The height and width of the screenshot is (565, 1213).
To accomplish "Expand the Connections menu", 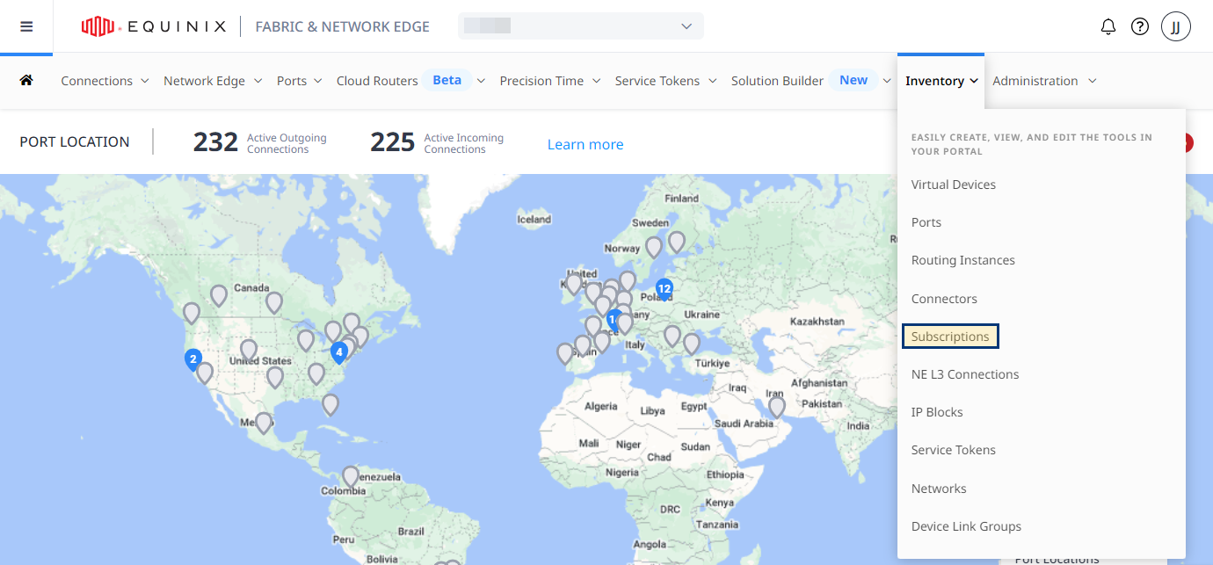I will tap(105, 81).
